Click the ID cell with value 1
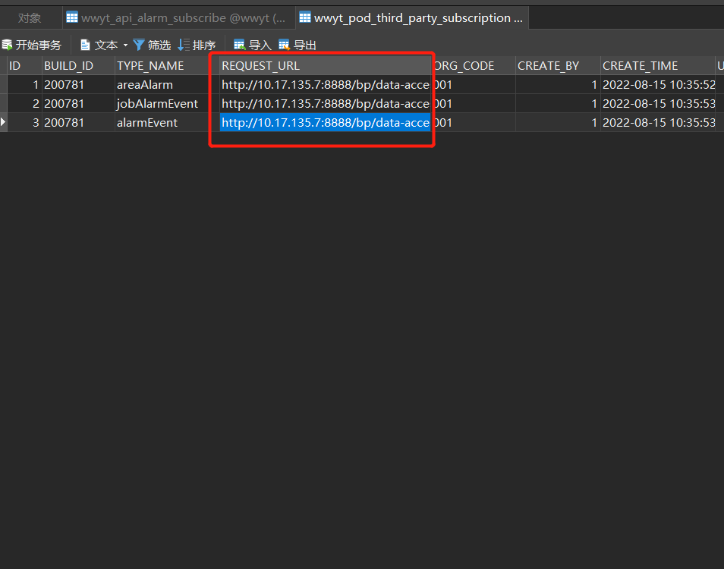This screenshot has width=724, height=569. tap(24, 84)
